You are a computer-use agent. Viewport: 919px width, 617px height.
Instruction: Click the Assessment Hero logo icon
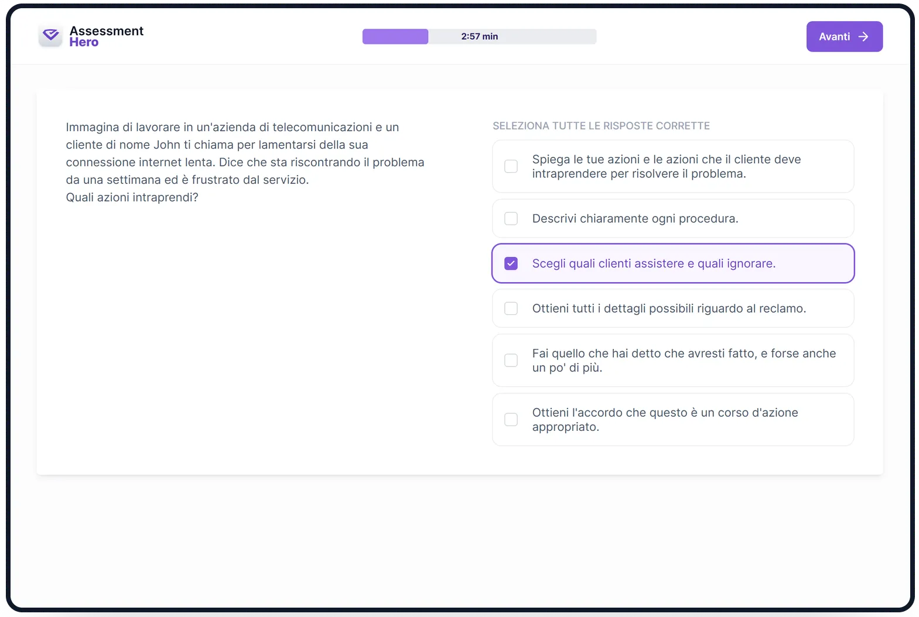click(51, 36)
